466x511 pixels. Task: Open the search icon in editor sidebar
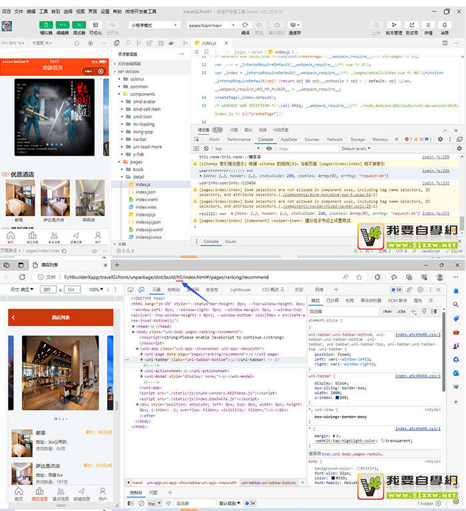(128, 43)
